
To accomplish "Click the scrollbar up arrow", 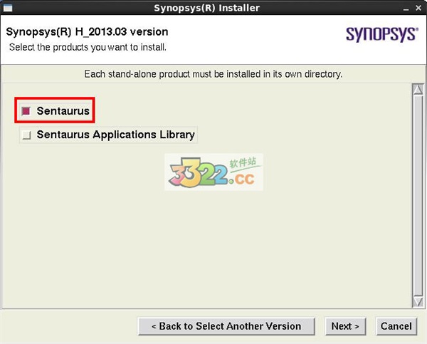I will pyautogui.click(x=418, y=90).
